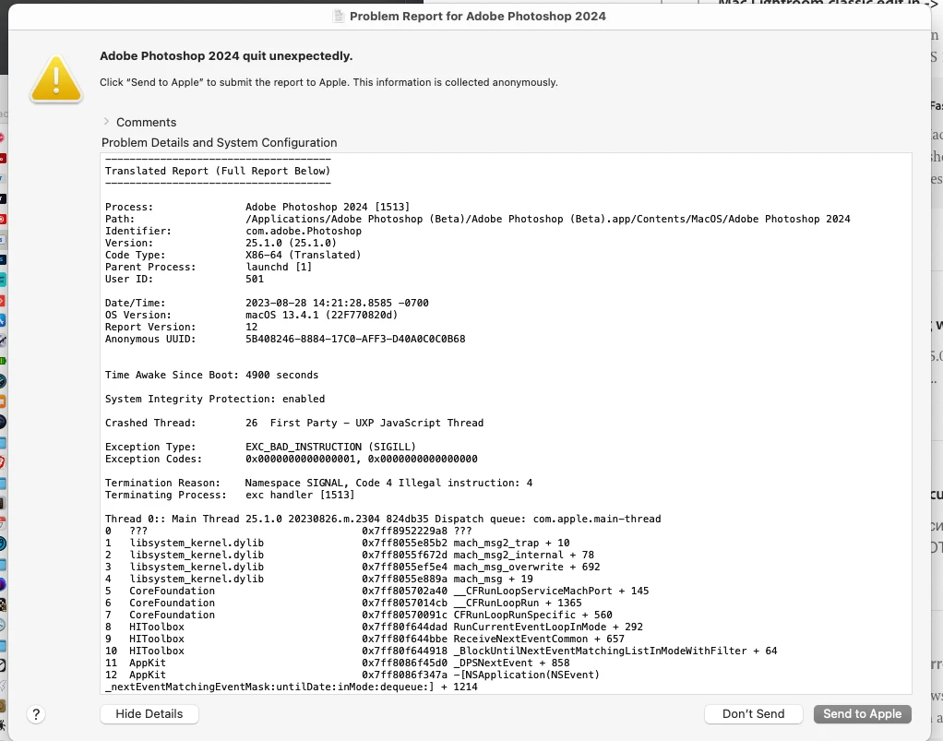Click the Terminating Process "exc handler [1513]"
The width and height of the screenshot is (943, 741).
(x=300, y=496)
